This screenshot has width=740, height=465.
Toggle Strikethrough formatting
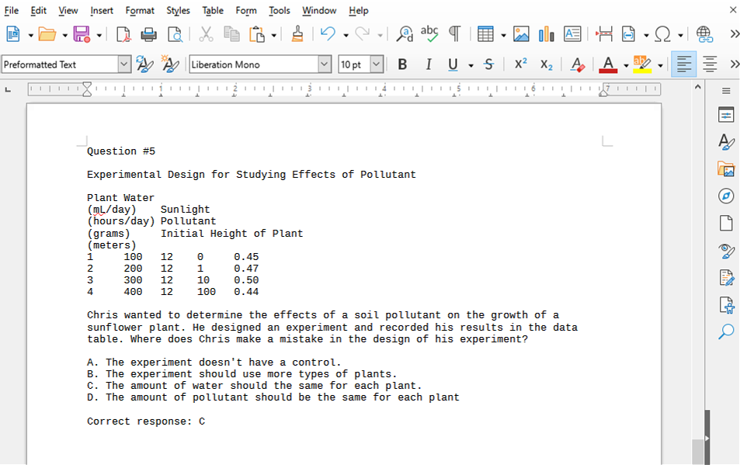[489, 64]
